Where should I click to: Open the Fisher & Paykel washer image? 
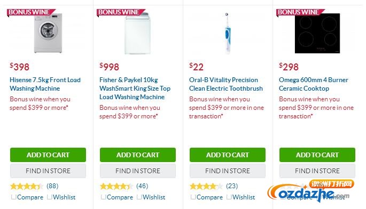point(137,33)
